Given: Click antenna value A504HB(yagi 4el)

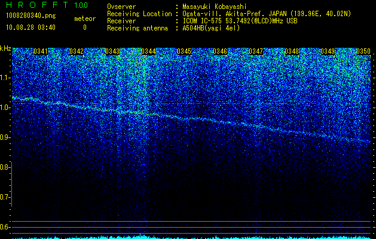Looking at the screenshot, I should tap(211, 28).
